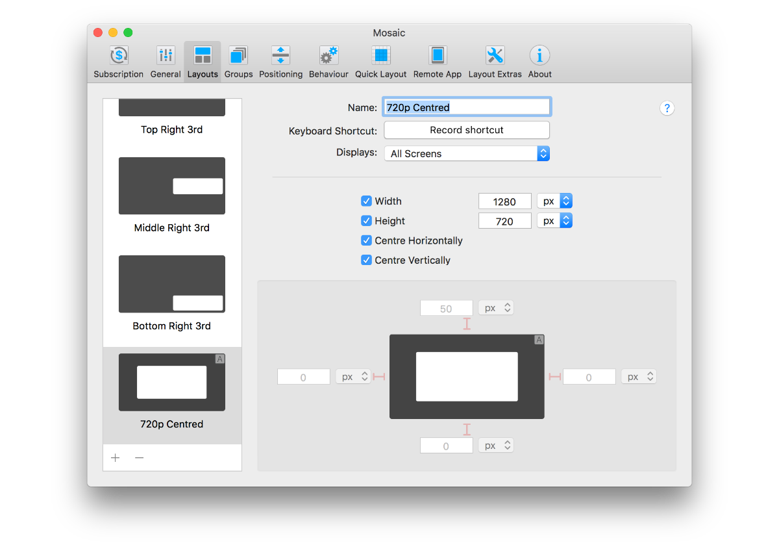Click the right margin indicator icon
The height and width of the screenshot is (547, 779).
pyautogui.click(x=554, y=377)
